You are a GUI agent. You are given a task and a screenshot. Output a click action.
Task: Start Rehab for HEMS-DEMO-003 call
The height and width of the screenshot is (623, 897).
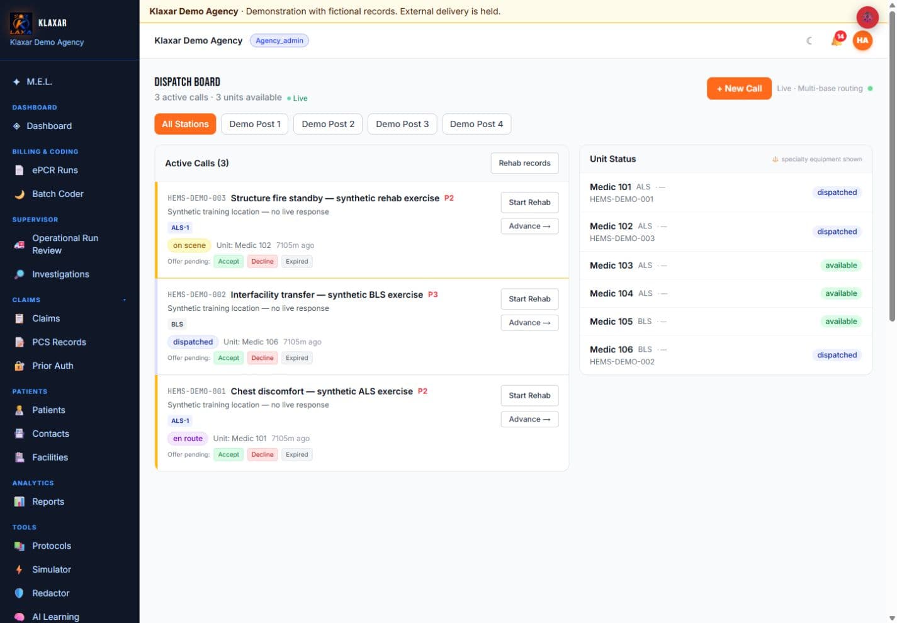click(529, 203)
